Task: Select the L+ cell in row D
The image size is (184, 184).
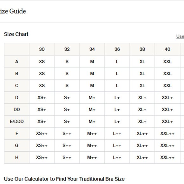Action: coord(117,97)
